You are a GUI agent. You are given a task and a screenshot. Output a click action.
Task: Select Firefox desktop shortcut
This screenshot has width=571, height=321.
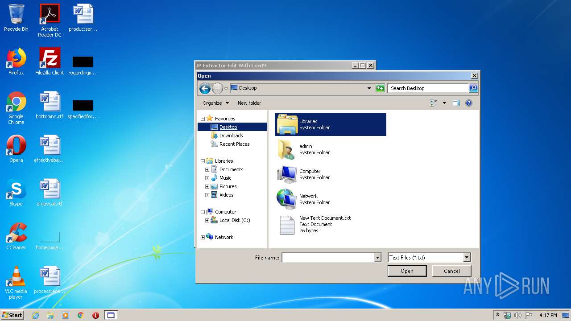coord(16,62)
